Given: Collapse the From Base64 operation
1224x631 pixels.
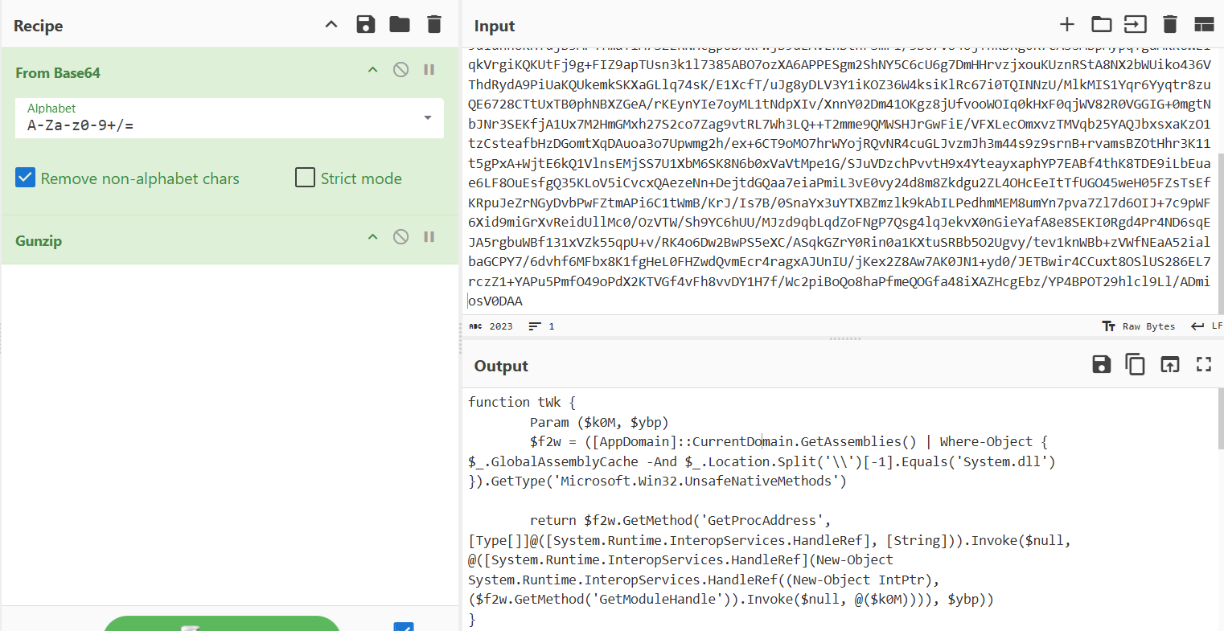Looking at the screenshot, I should click(x=372, y=70).
